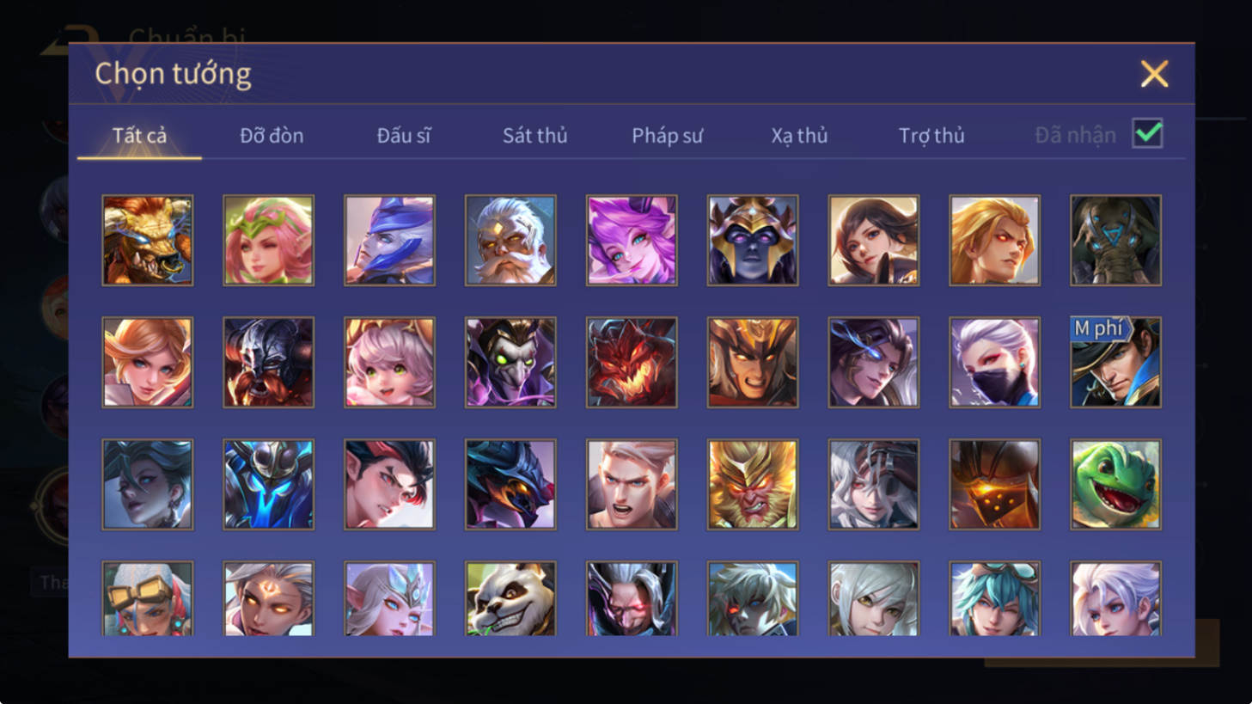Show the 'Pháp sư' hero category
The image size is (1252, 704).
(668, 136)
